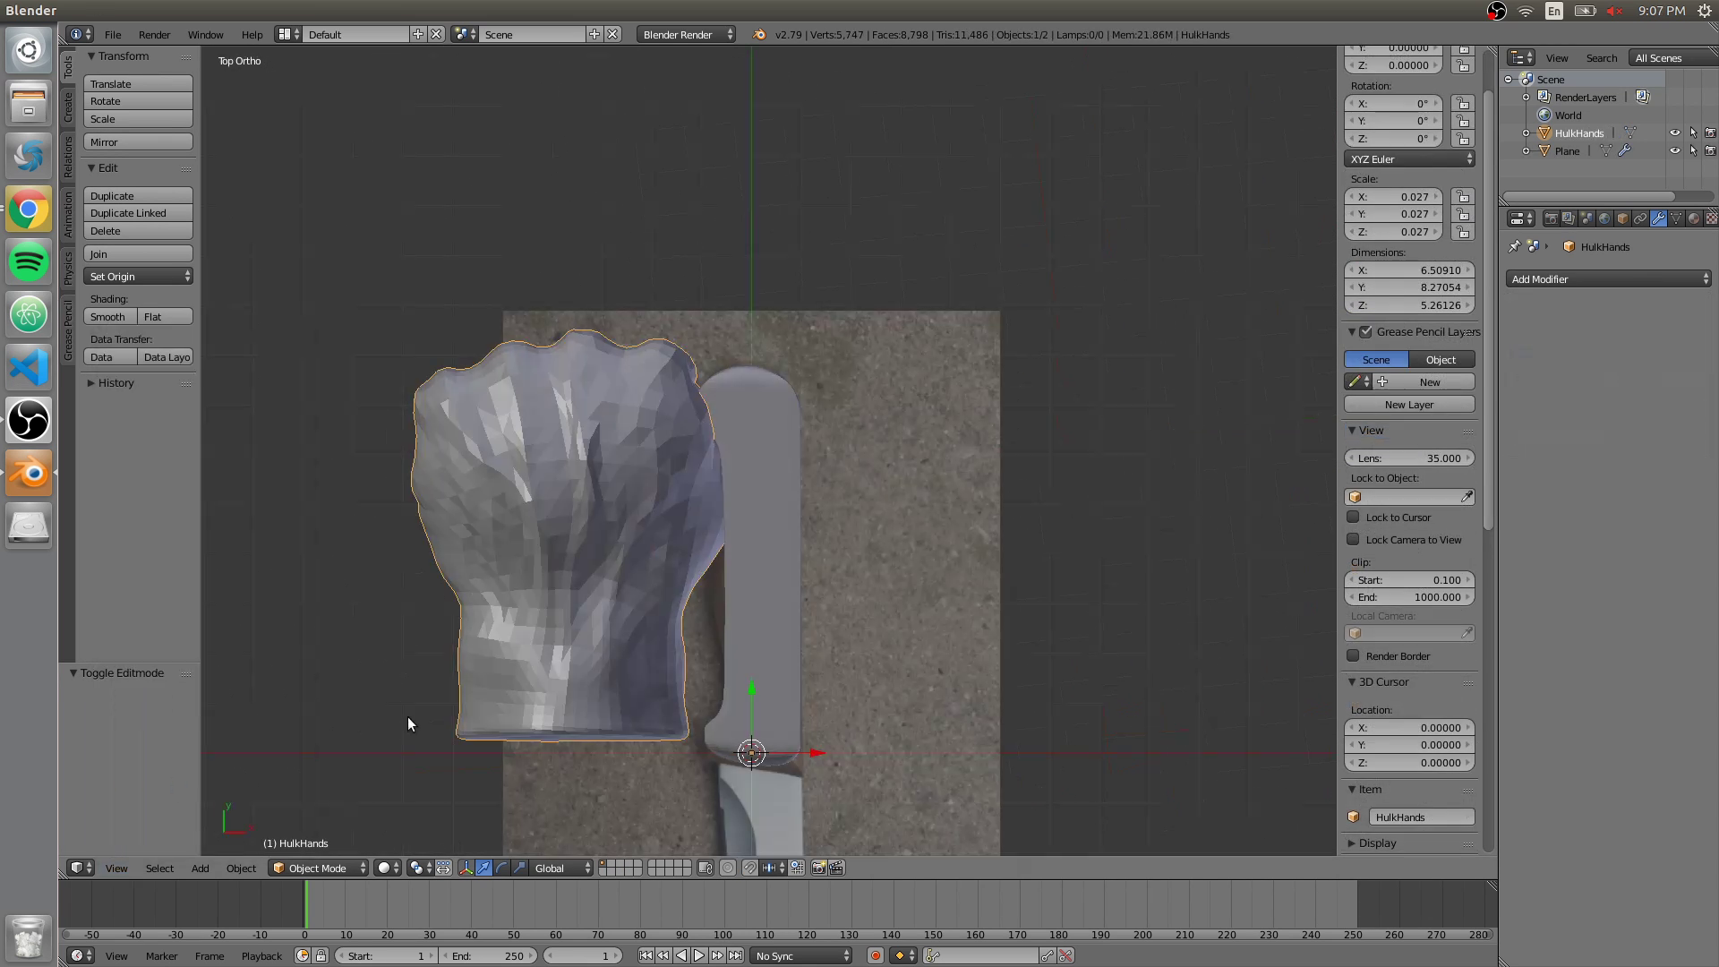Click the Duplicate Linked button
Image resolution: width=1719 pixels, height=967 pixels.
point(139,213)
